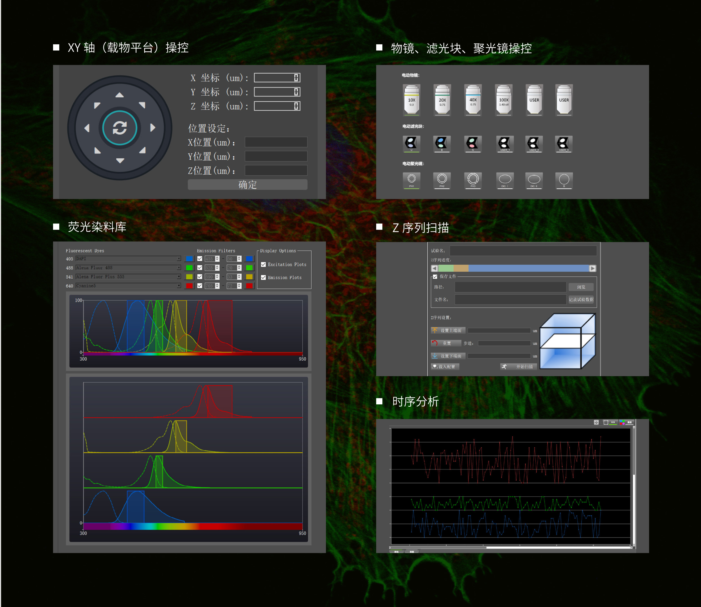Select the PH2 condenser icon

pyautogui.click(x=442, y=180)
